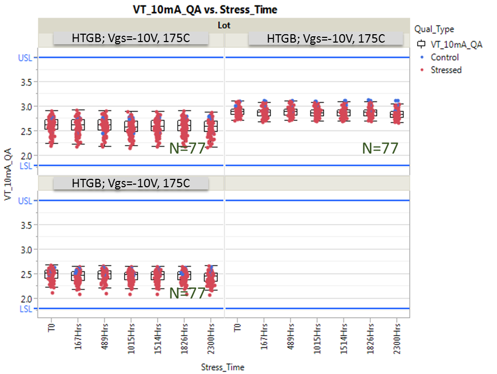Screen dimensions: 497x374
Task: Click the box plot icon in the legend
Action: (x=420, y=45)
